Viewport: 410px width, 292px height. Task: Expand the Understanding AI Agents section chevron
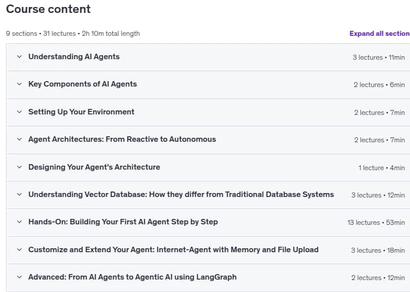click(x=19, y=57)
